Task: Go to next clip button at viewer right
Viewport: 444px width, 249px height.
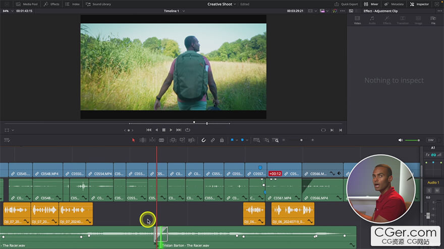Action: click(332, 130)
